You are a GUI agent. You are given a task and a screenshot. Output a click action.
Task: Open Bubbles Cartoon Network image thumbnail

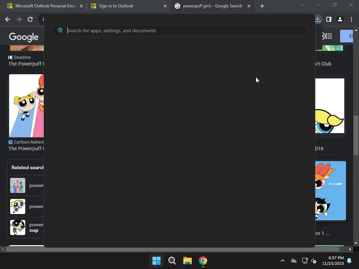click(x=26, y=106)
